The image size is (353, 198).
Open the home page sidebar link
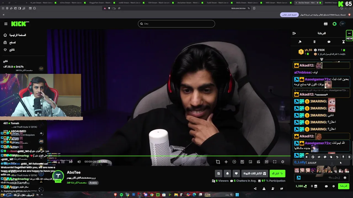point(15,35)
